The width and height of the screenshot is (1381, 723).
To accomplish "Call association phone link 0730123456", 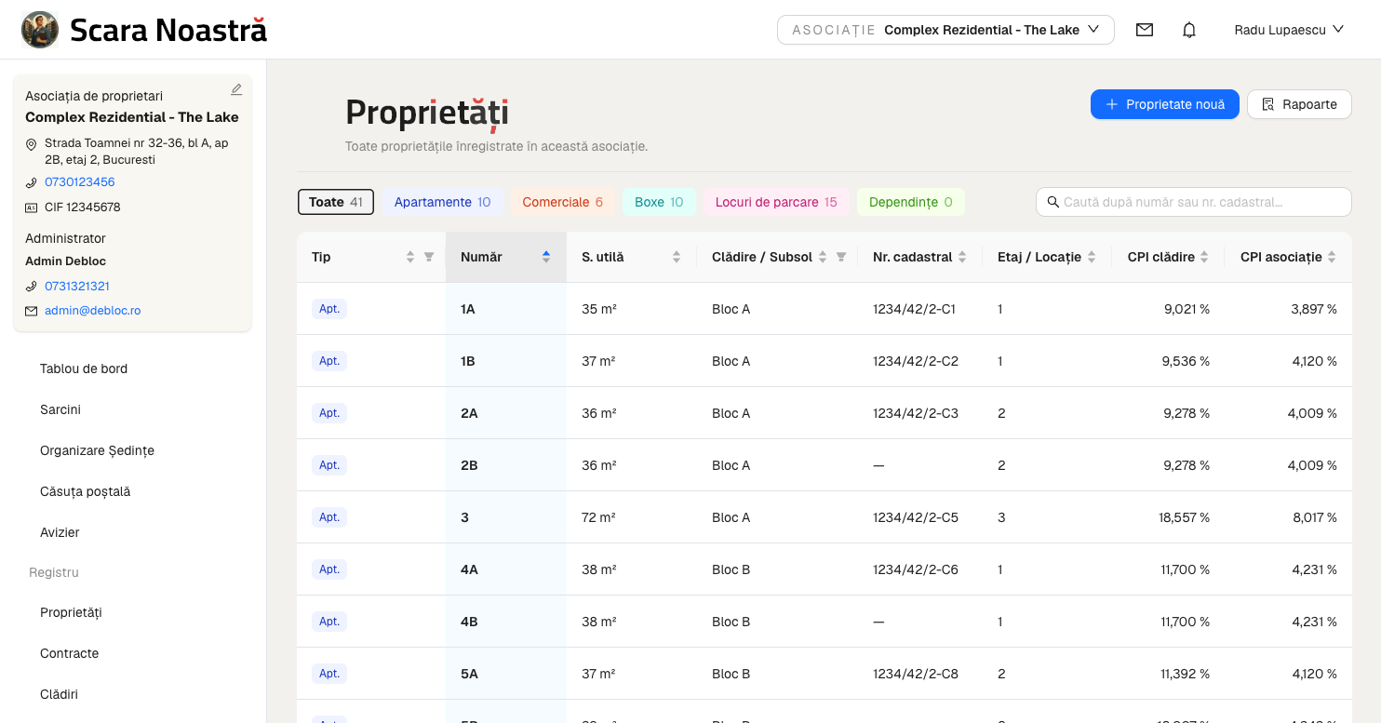I will coord(80,182).
